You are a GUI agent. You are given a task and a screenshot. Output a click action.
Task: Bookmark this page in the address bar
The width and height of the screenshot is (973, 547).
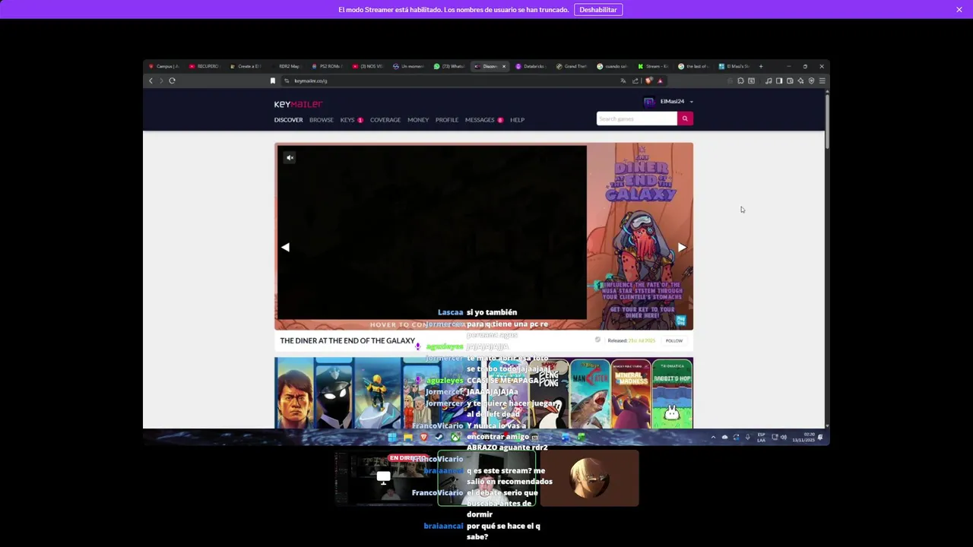point(273,81)
